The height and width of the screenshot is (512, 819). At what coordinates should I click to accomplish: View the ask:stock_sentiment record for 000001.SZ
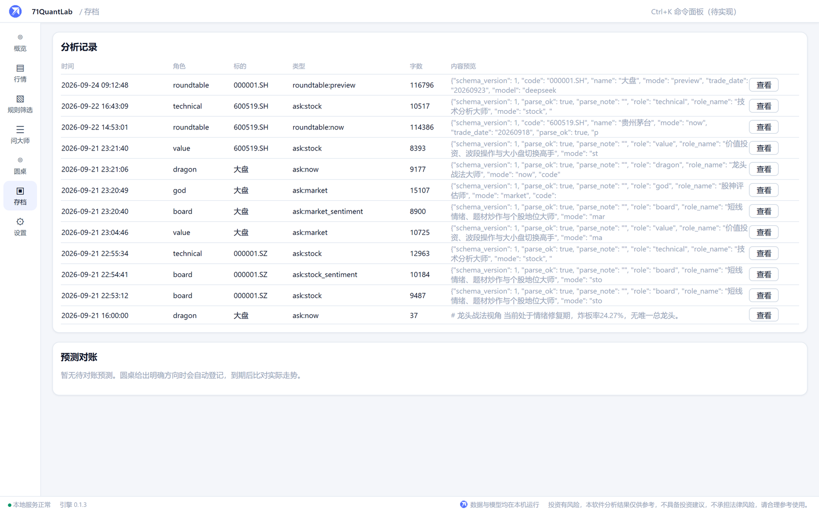coord(764,274)
